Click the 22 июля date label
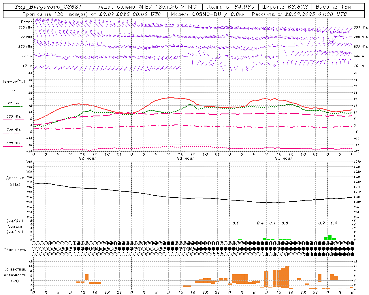The width and height of the screenshot is (369, 295). point(88,158)
